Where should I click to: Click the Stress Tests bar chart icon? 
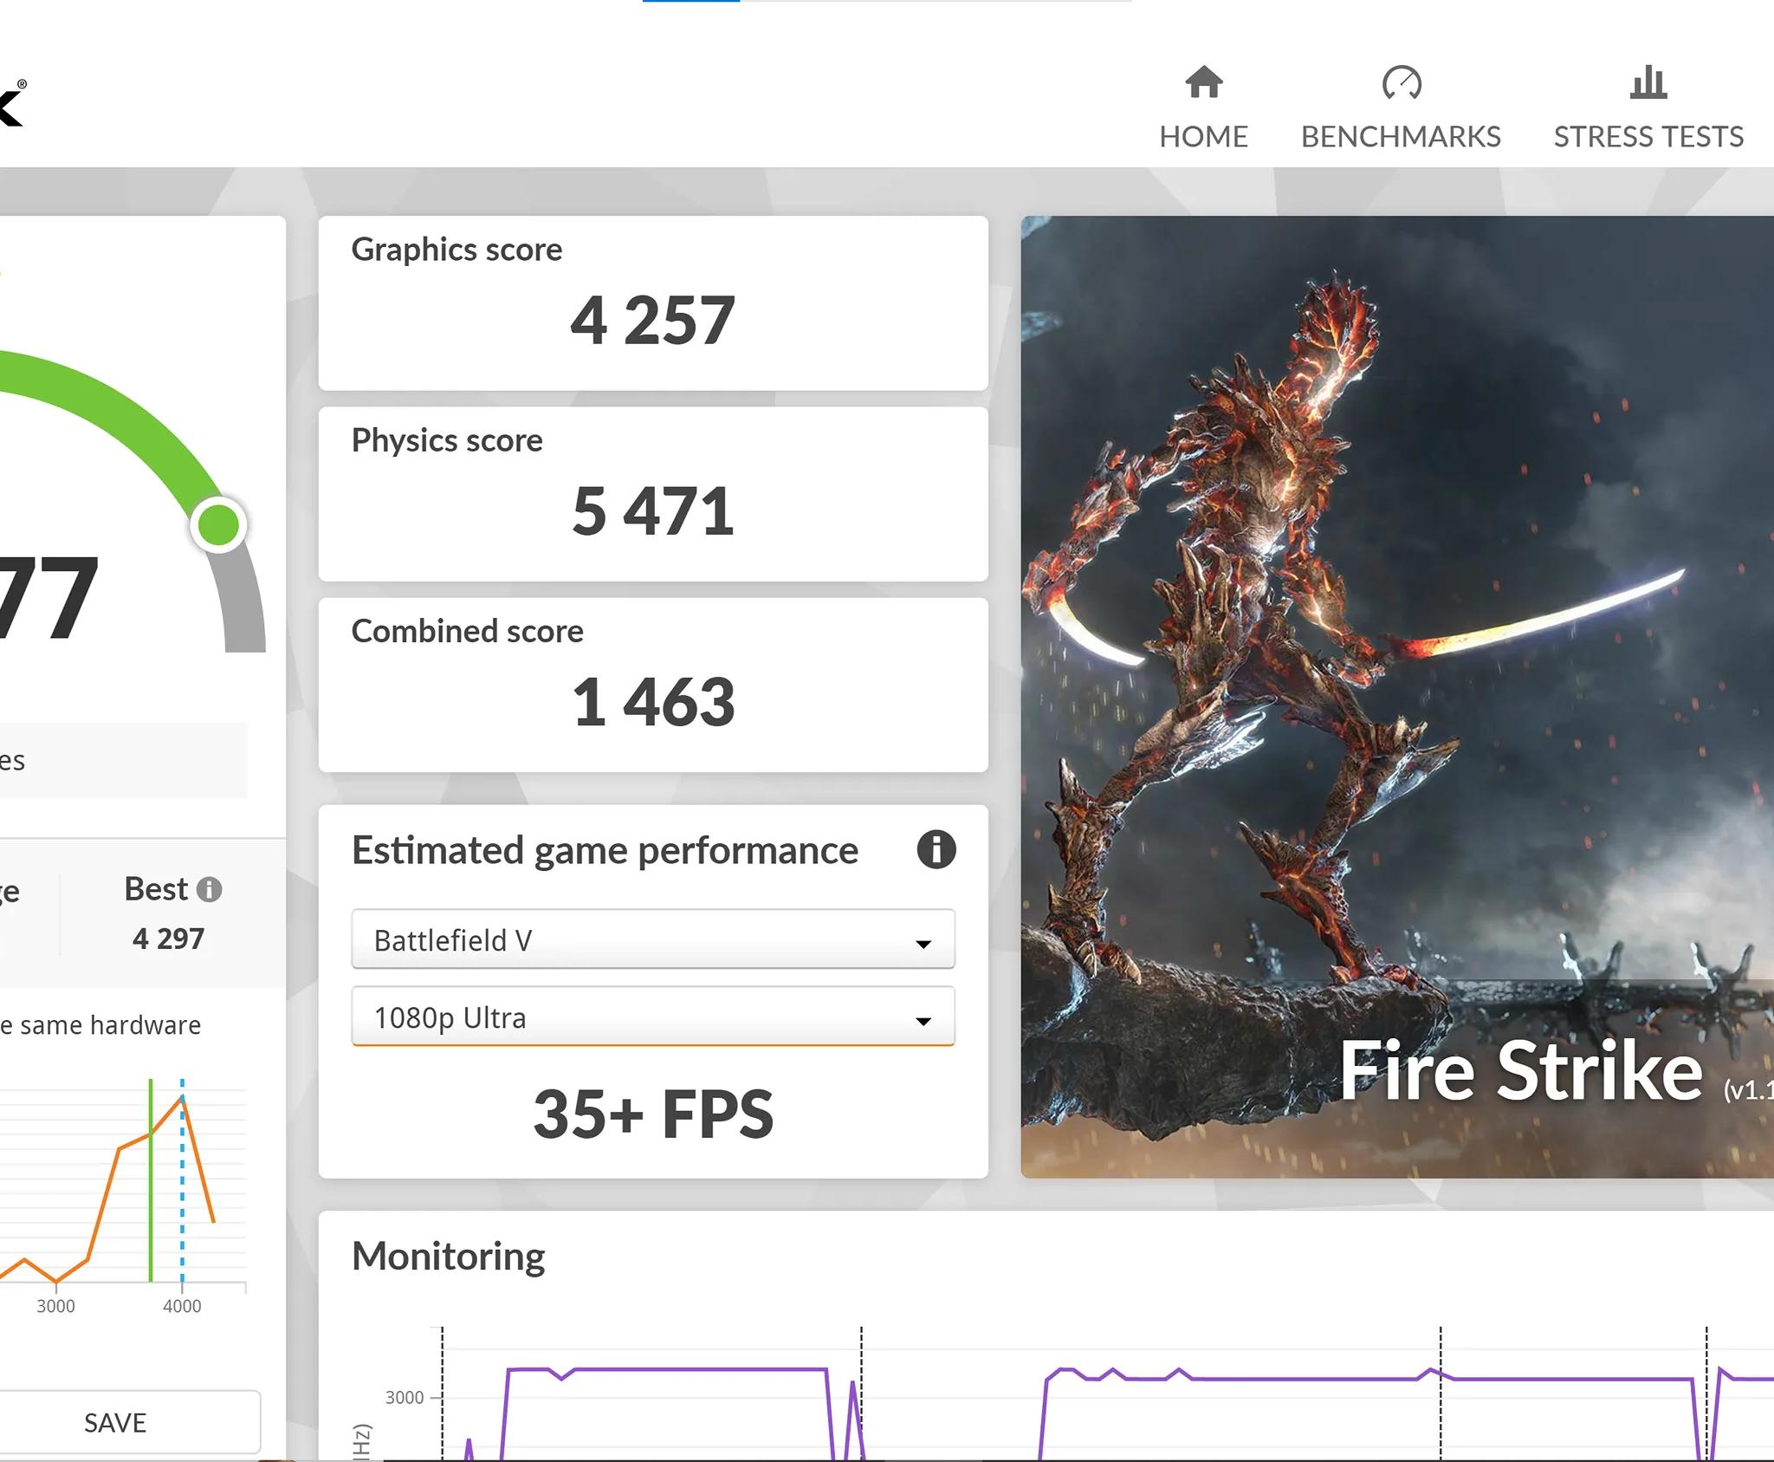pos(1648,82)
